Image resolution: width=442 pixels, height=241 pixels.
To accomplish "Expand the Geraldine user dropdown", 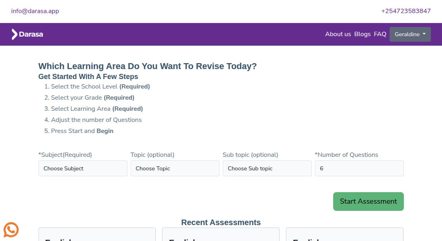I will click(x=410, y=34).
